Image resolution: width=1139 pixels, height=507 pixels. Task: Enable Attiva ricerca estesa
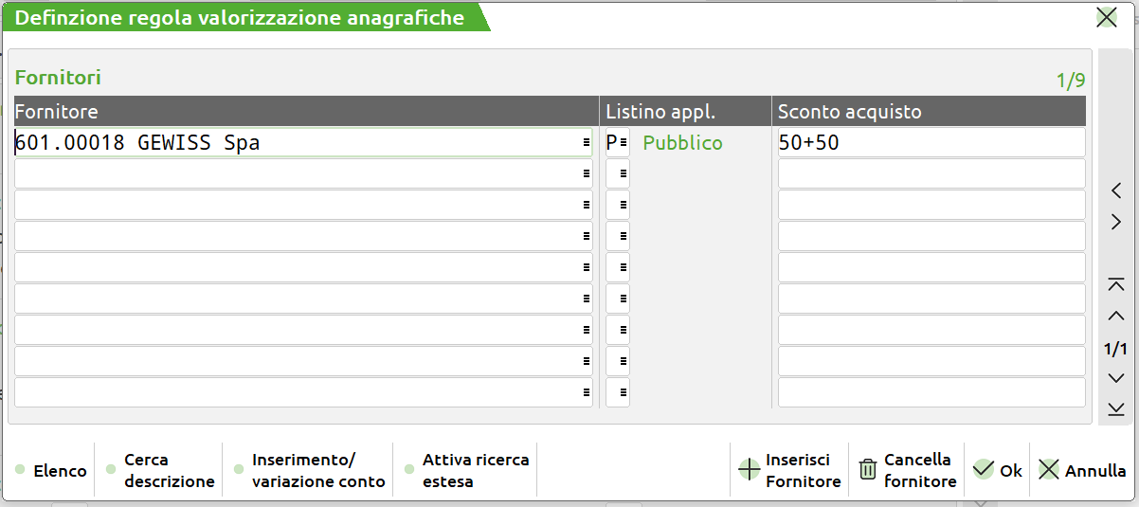[475, 470]
